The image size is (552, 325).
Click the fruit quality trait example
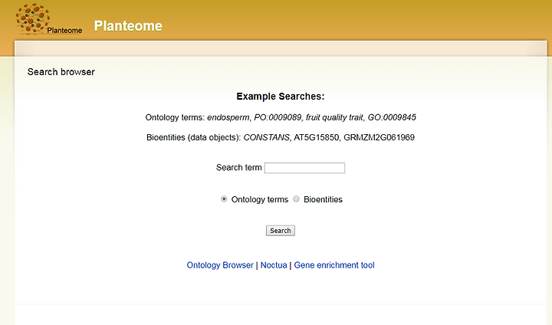tap(334, 117)
